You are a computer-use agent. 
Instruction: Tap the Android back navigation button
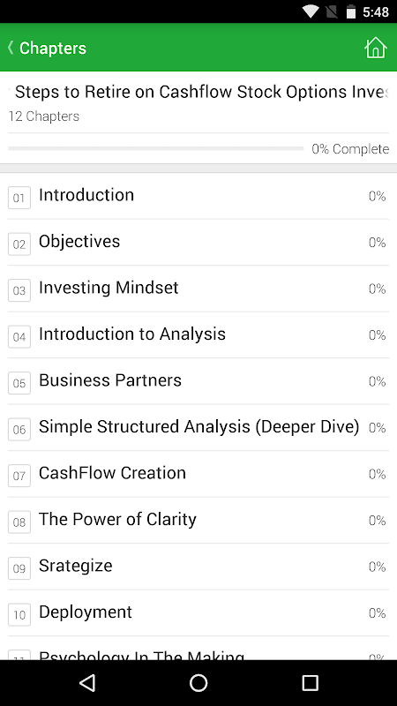[87, 683]
